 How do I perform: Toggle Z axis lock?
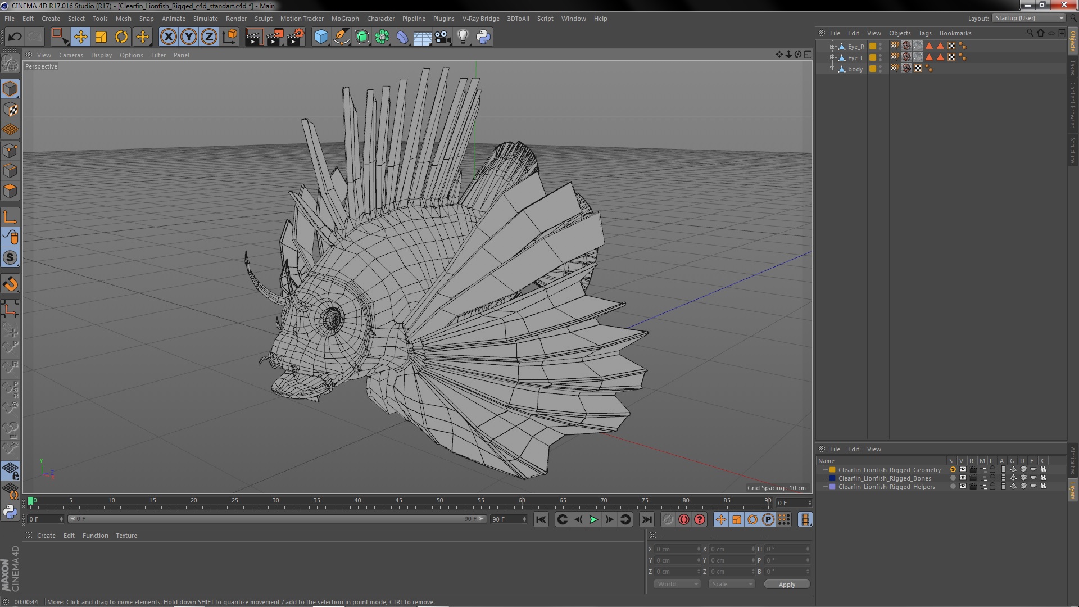[209, 37]
